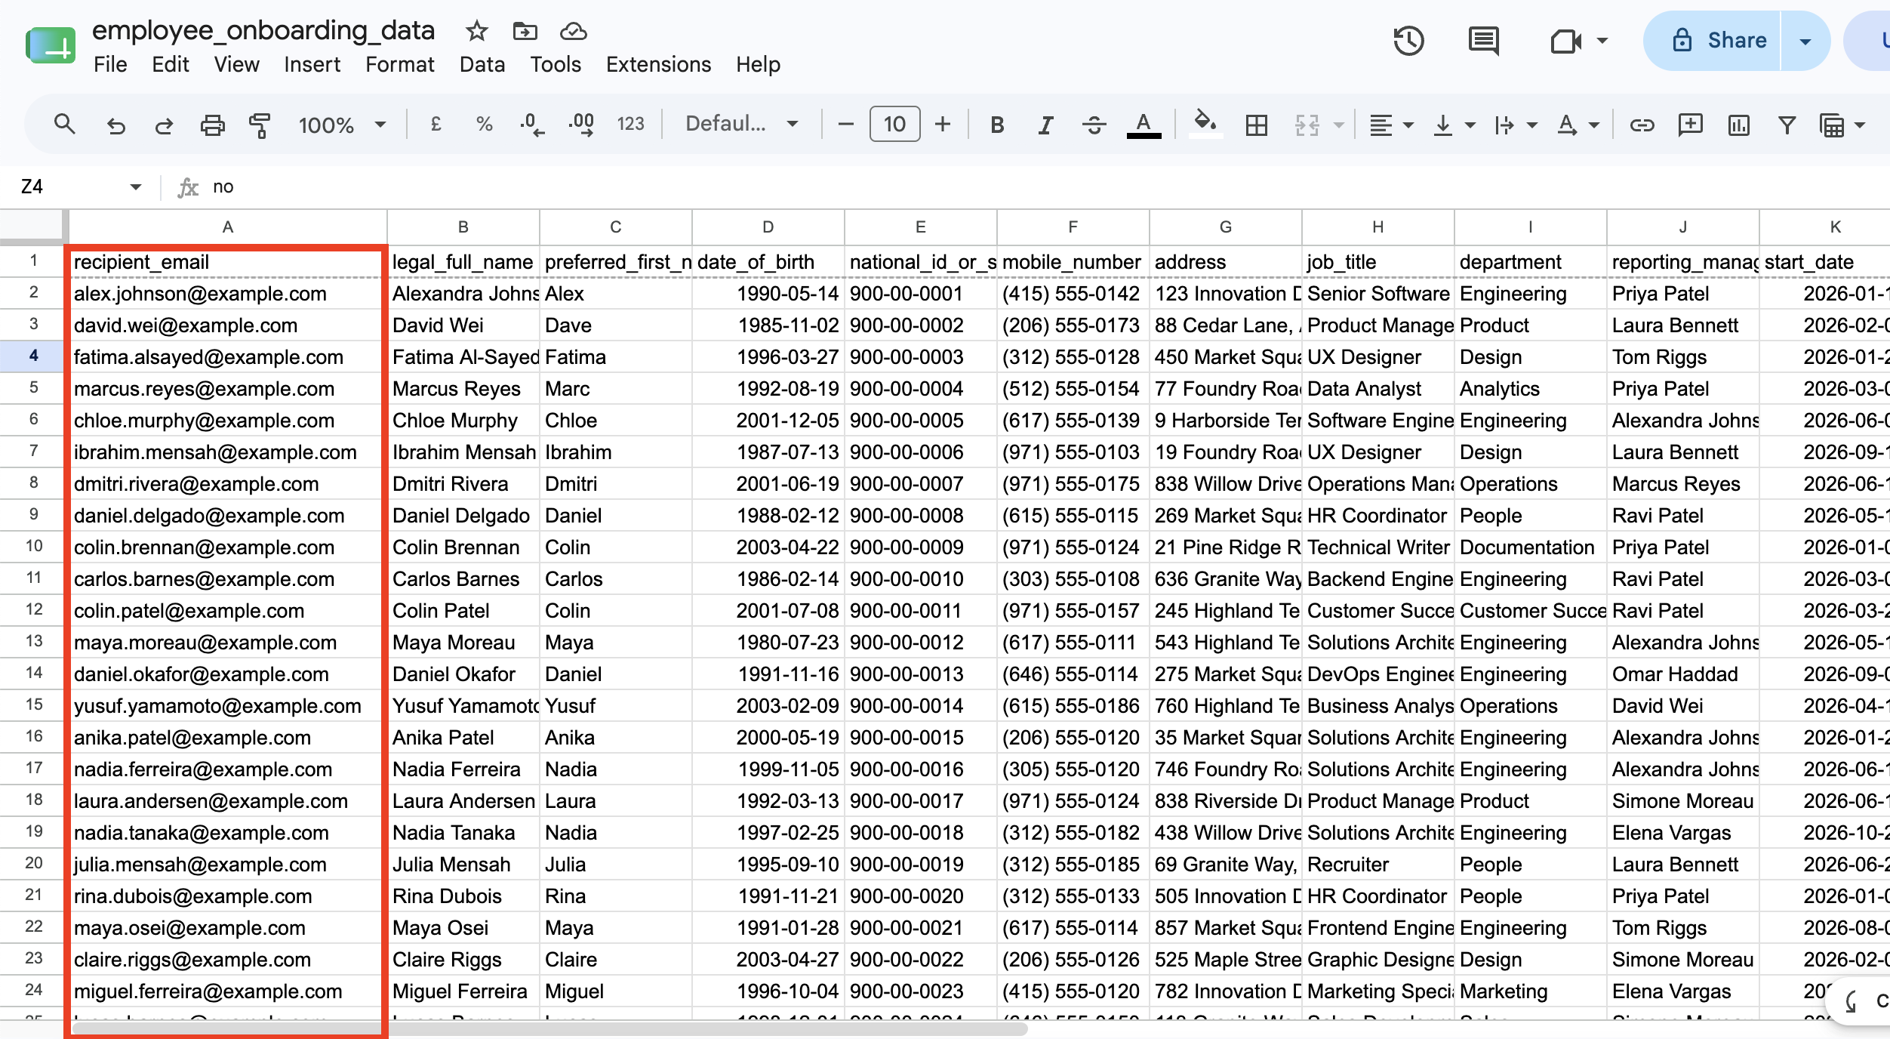
Task: Open the Extensions menu
Action: tap(658, 65)
